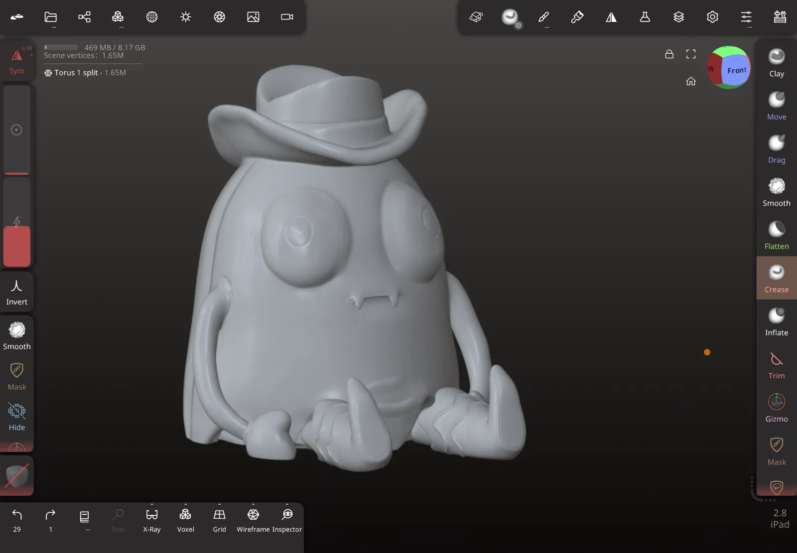Open the Debug/History menu icon
797x553 pixels.
(x=780, y=17)
